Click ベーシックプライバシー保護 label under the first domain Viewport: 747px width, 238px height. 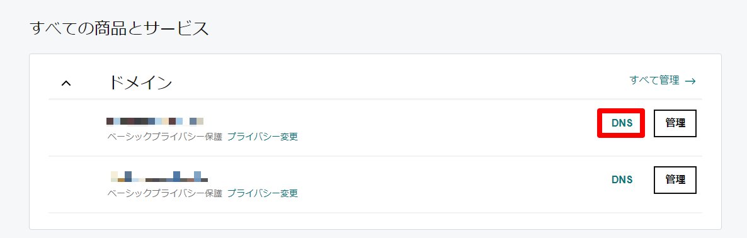(x=165, y=137)
